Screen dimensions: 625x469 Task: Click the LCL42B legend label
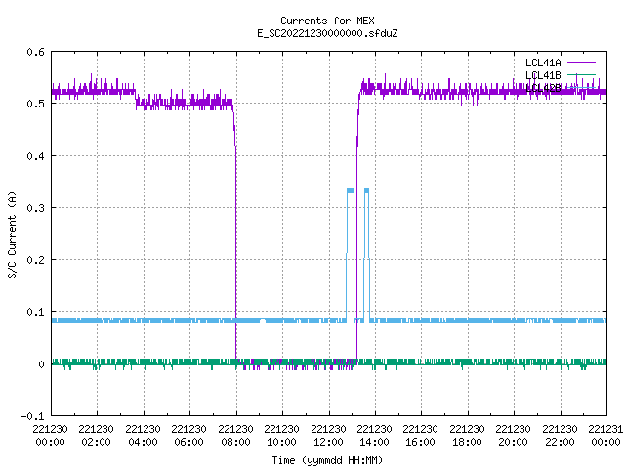tap(543, 88)
